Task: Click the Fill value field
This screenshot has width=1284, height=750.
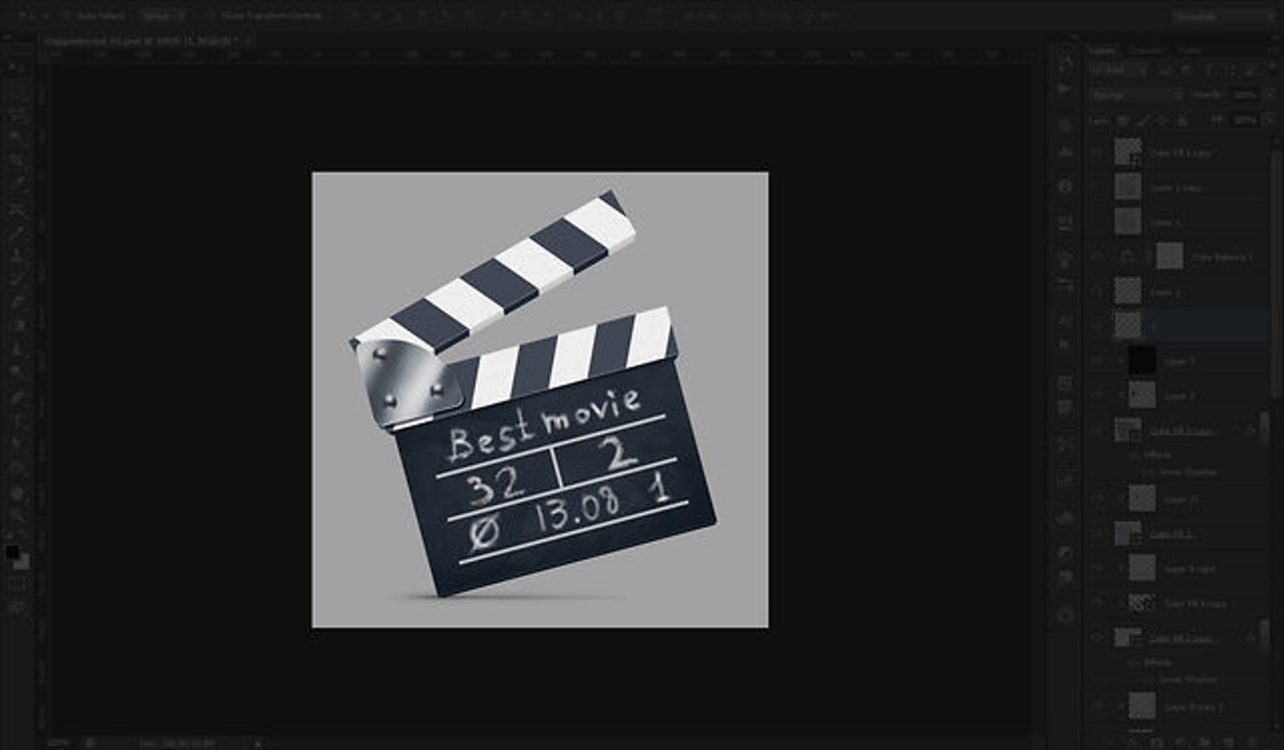Action: coord(1247,121)
